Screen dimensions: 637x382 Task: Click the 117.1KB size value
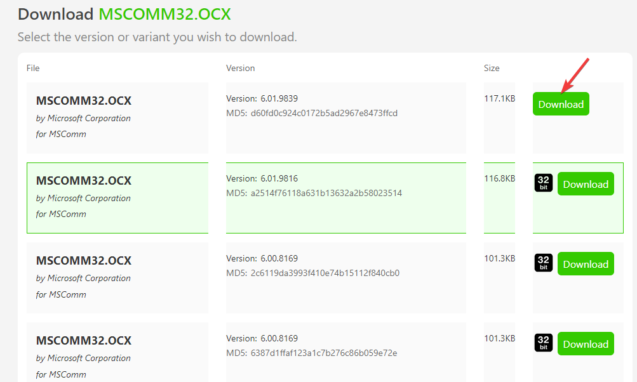coord(500,98)
